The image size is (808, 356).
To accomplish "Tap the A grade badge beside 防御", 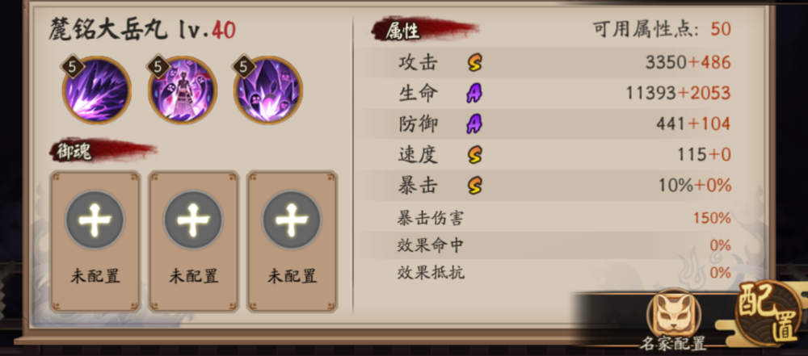I will tap(474, 124).
